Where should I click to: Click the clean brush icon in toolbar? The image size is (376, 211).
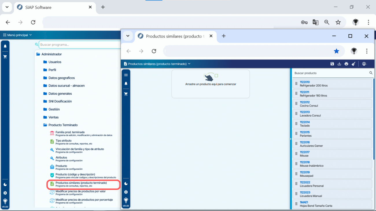click(353, 64)
